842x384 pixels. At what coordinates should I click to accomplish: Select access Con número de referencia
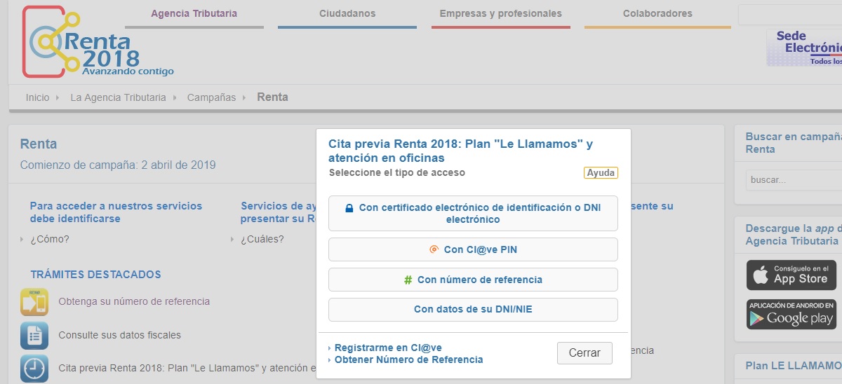[x=473, y=280]
